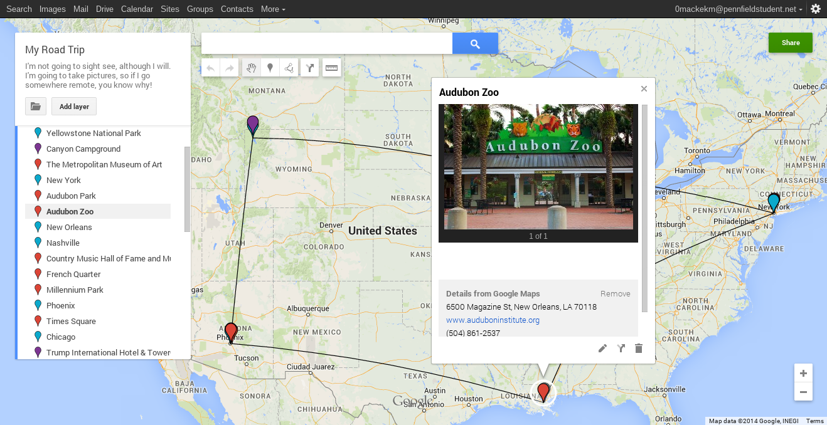Click the purple pin beside Canyon Campground
The image size is (827, 425).
[x=38, y=149]
